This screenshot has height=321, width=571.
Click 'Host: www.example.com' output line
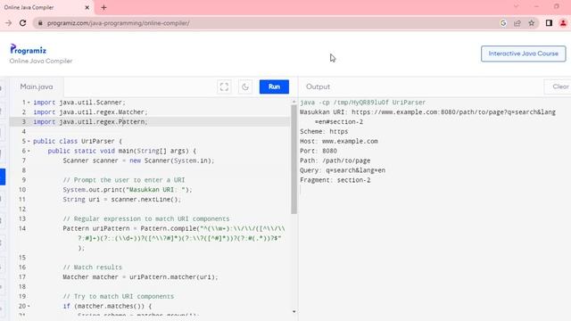click(339, 141)
